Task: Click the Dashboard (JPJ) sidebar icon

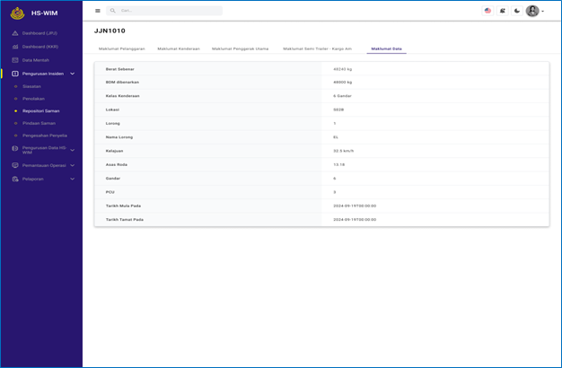Action: click(15, 33)
